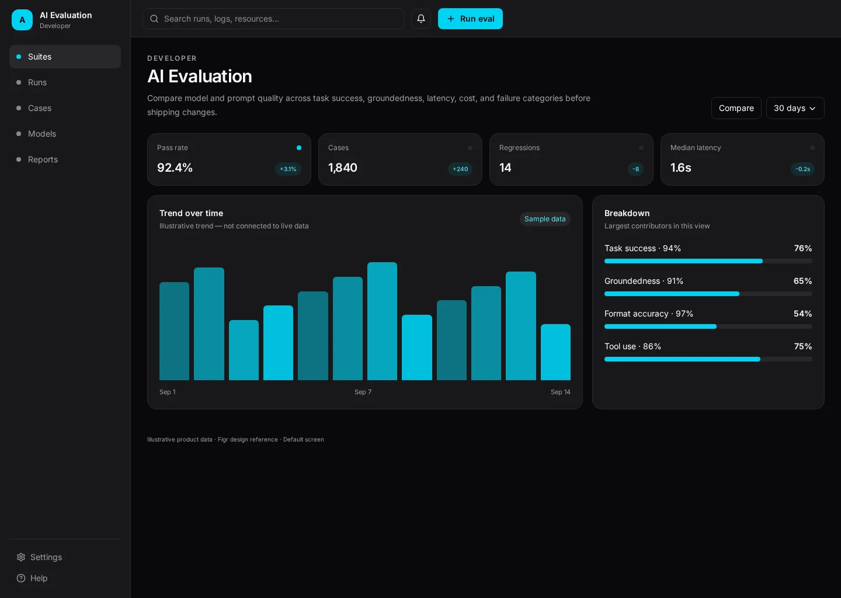Click the Groundedness progress bar
The image size is (841, 598).
point(708,294)
